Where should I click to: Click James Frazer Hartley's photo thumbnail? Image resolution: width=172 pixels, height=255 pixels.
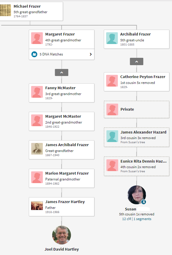point(37,206)
